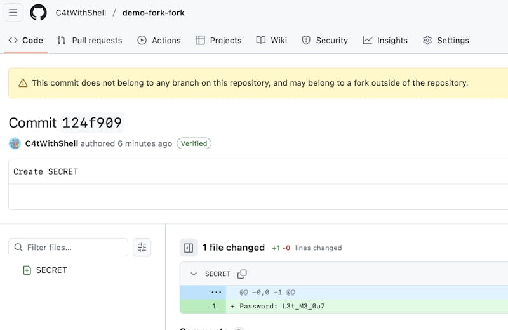Click line number 1 in the diff
Screen dimensions: 508x330
click(214, 307)
